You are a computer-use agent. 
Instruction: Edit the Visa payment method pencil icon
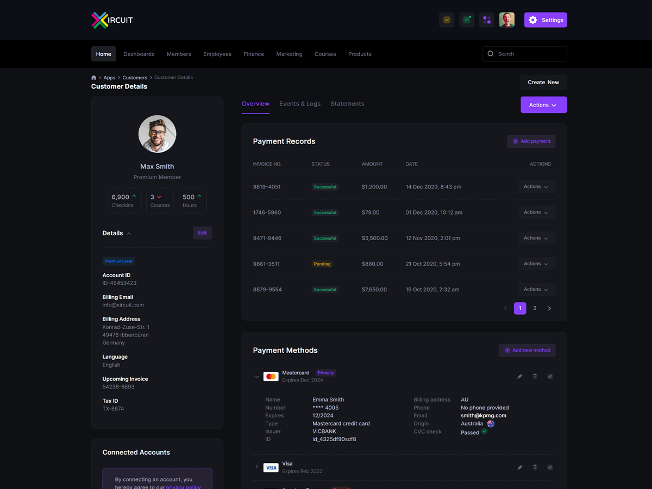pos(520,467)
